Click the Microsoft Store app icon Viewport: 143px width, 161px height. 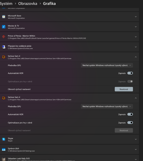[x=4, y=17]
